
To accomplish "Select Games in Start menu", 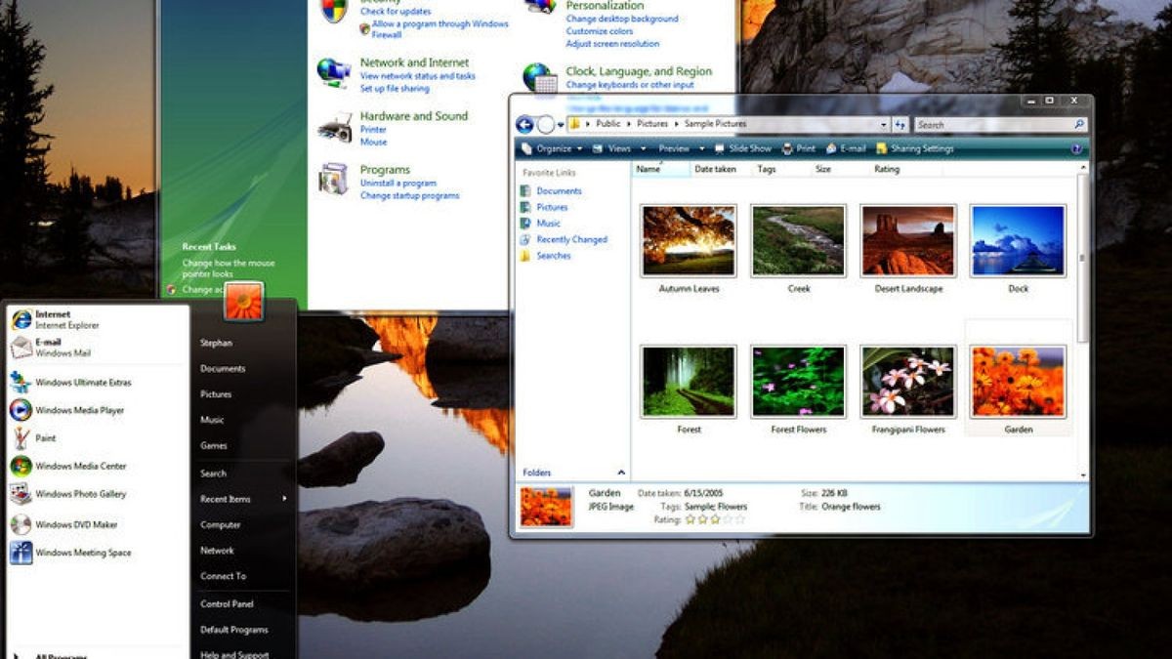I will coord(214,446).
